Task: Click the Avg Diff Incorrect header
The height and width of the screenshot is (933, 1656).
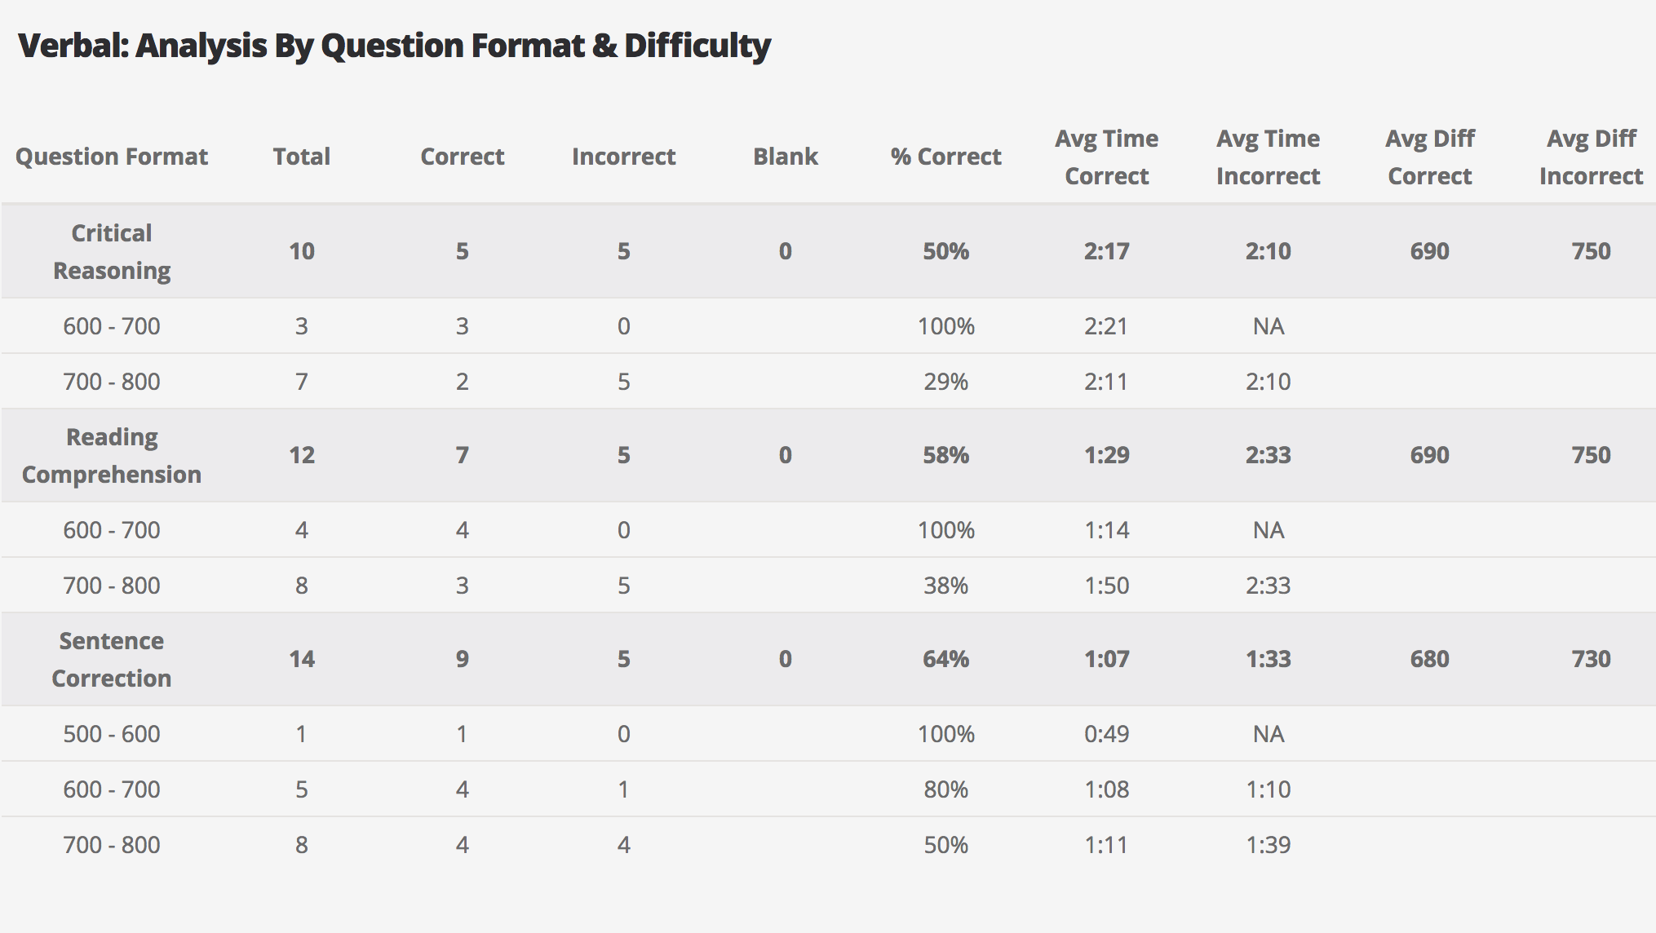Action: (1591, 157)
